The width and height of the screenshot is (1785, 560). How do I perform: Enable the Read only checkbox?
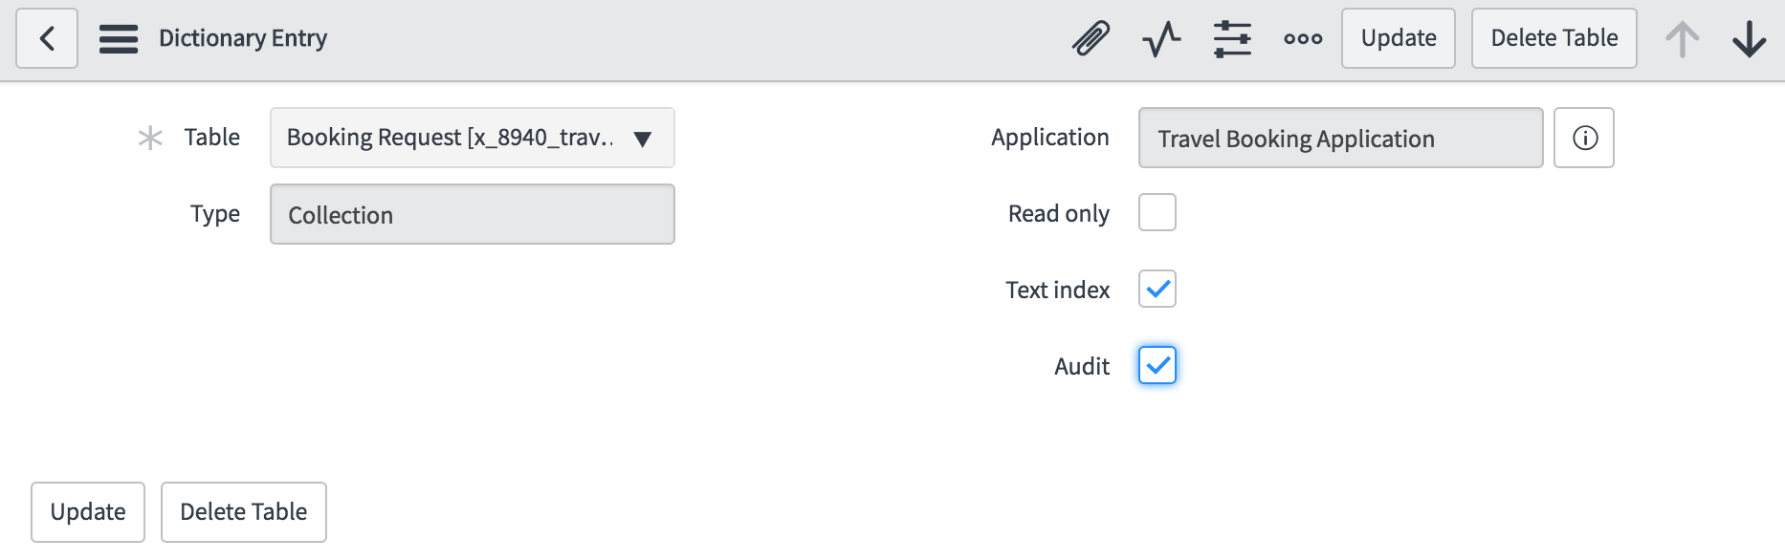pos(1157,212)
